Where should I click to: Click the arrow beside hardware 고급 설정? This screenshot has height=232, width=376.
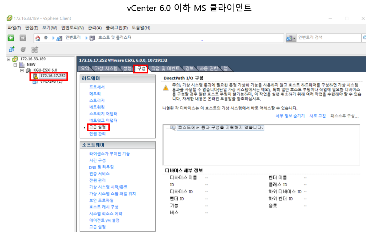click(85, 128)
